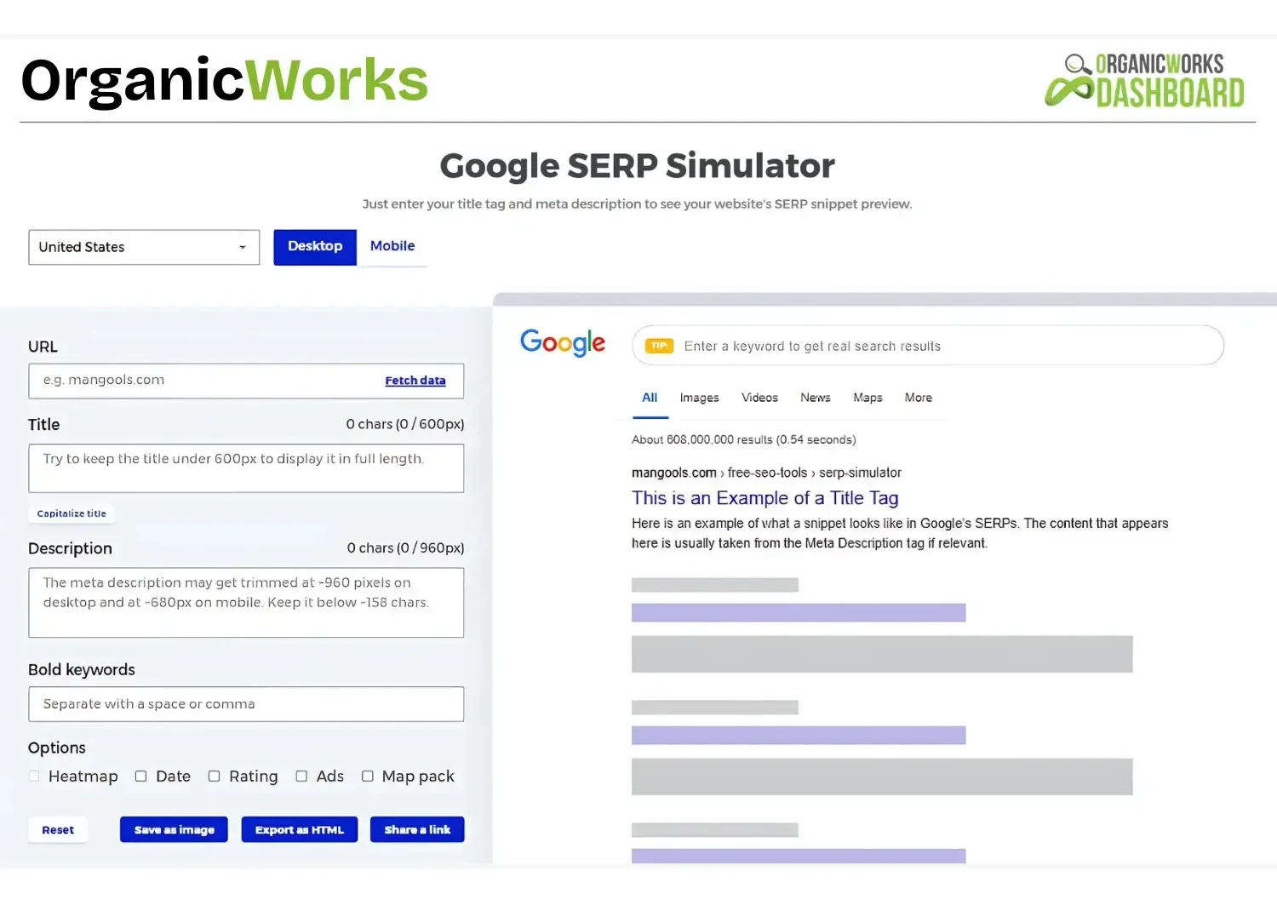Open the More search tab
Screen dimensions: 1277x923
click(x=918, y=398)
